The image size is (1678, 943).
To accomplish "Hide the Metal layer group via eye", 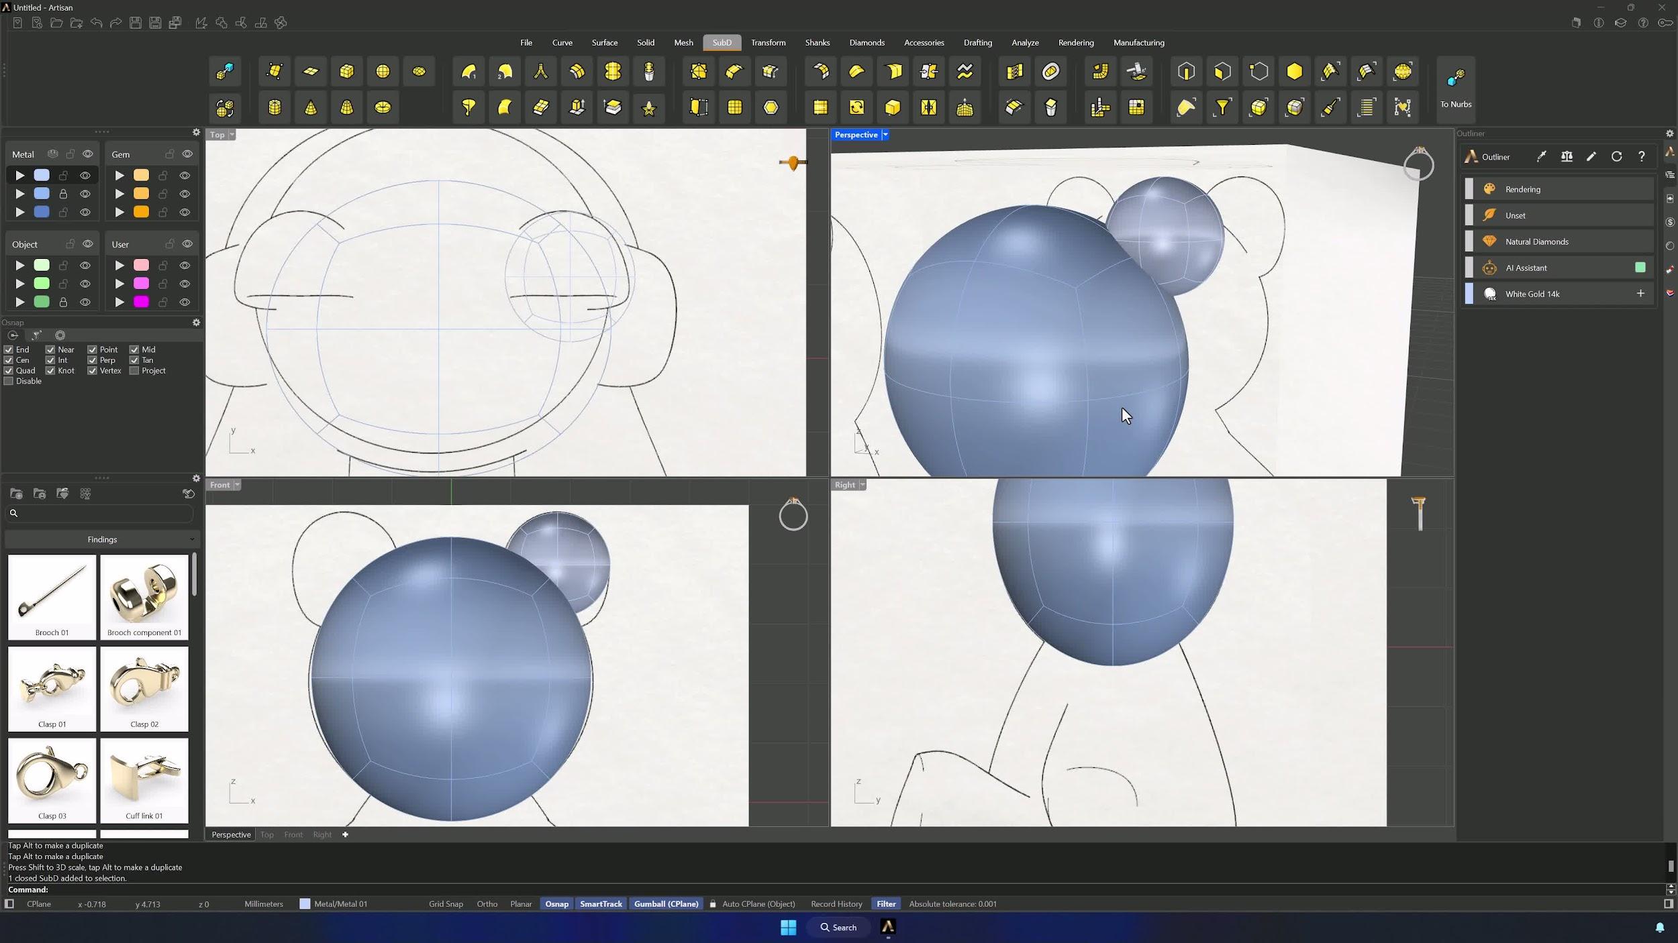I will point(88,154).
